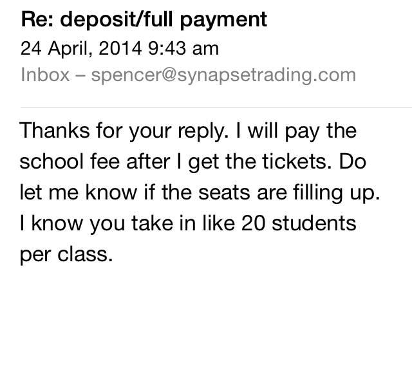Click "I know you take" in the body

click(91, 223)
